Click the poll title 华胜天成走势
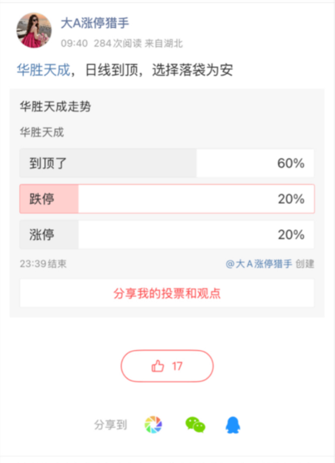The image size is (335, 463). point(55,106)
